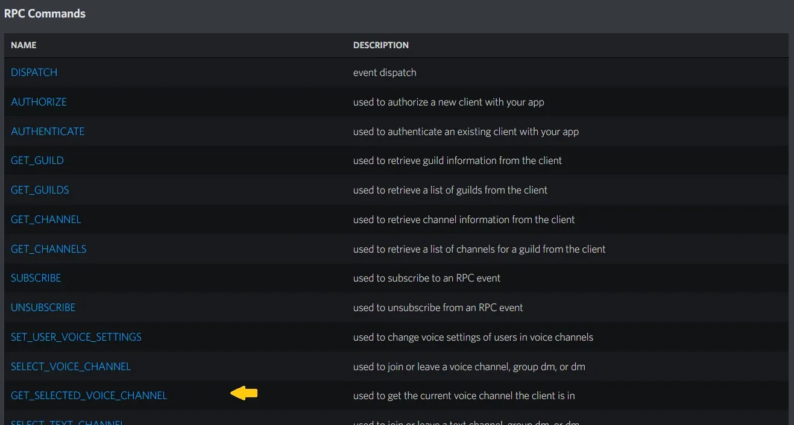The height and width of the screenshot is (425, 794).
Task: Open the AUTHENTICATE command reference
Action: (48, 131)
